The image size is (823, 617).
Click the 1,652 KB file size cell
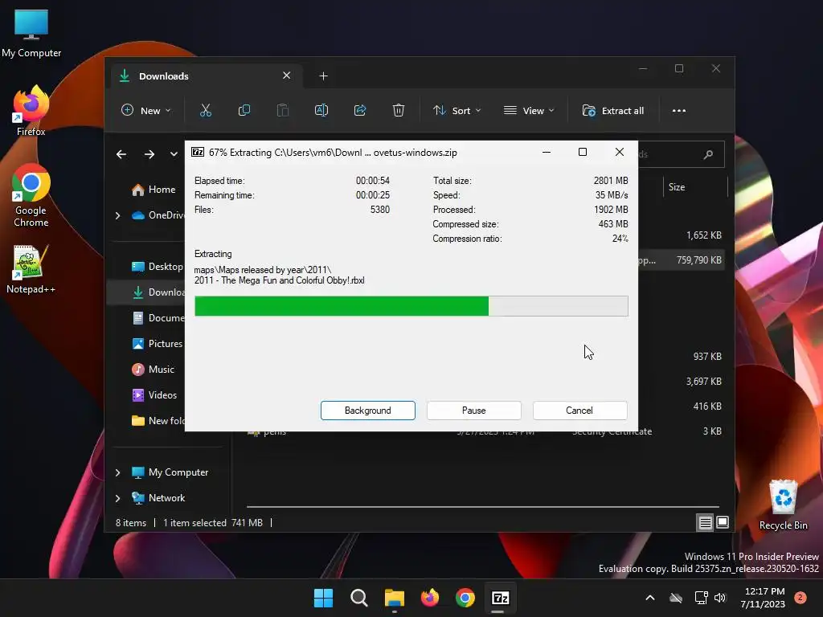click(x=704, y=235)
